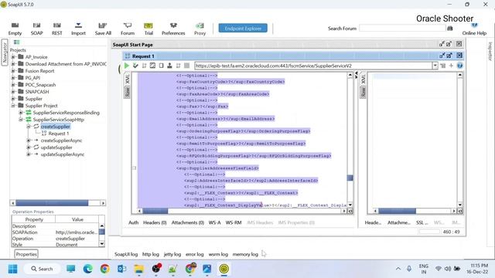Screen dimensions: 495x278
Task: Click the cancel request stop square icon
Action: point(187,66)
